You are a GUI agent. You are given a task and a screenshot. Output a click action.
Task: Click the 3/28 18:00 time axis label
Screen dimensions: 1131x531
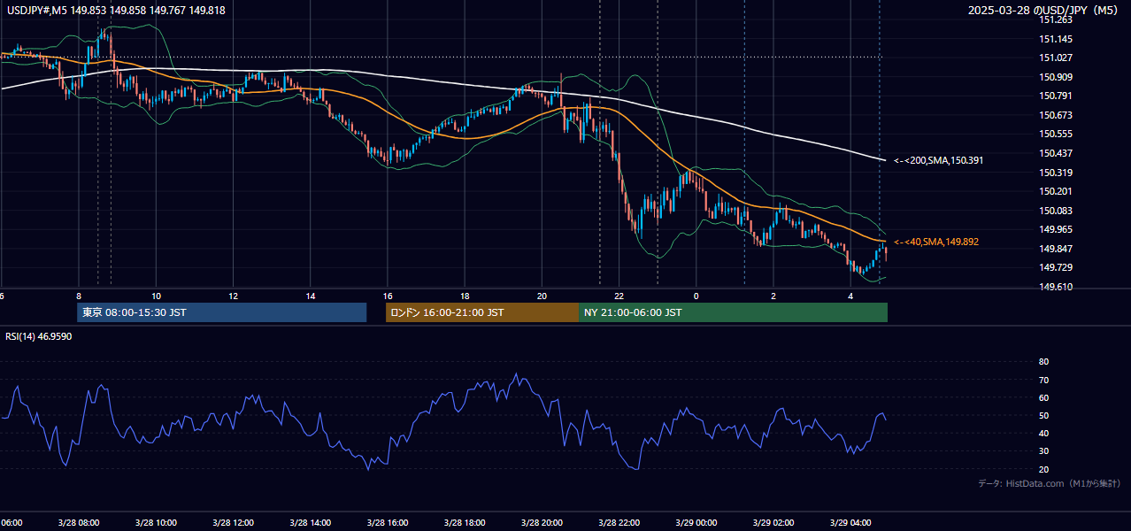click(x=465, y=522)
